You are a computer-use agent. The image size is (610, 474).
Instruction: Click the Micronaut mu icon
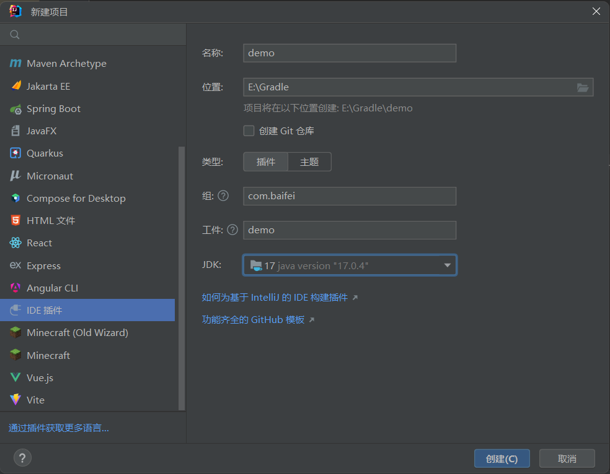click(x=15, y=176)
